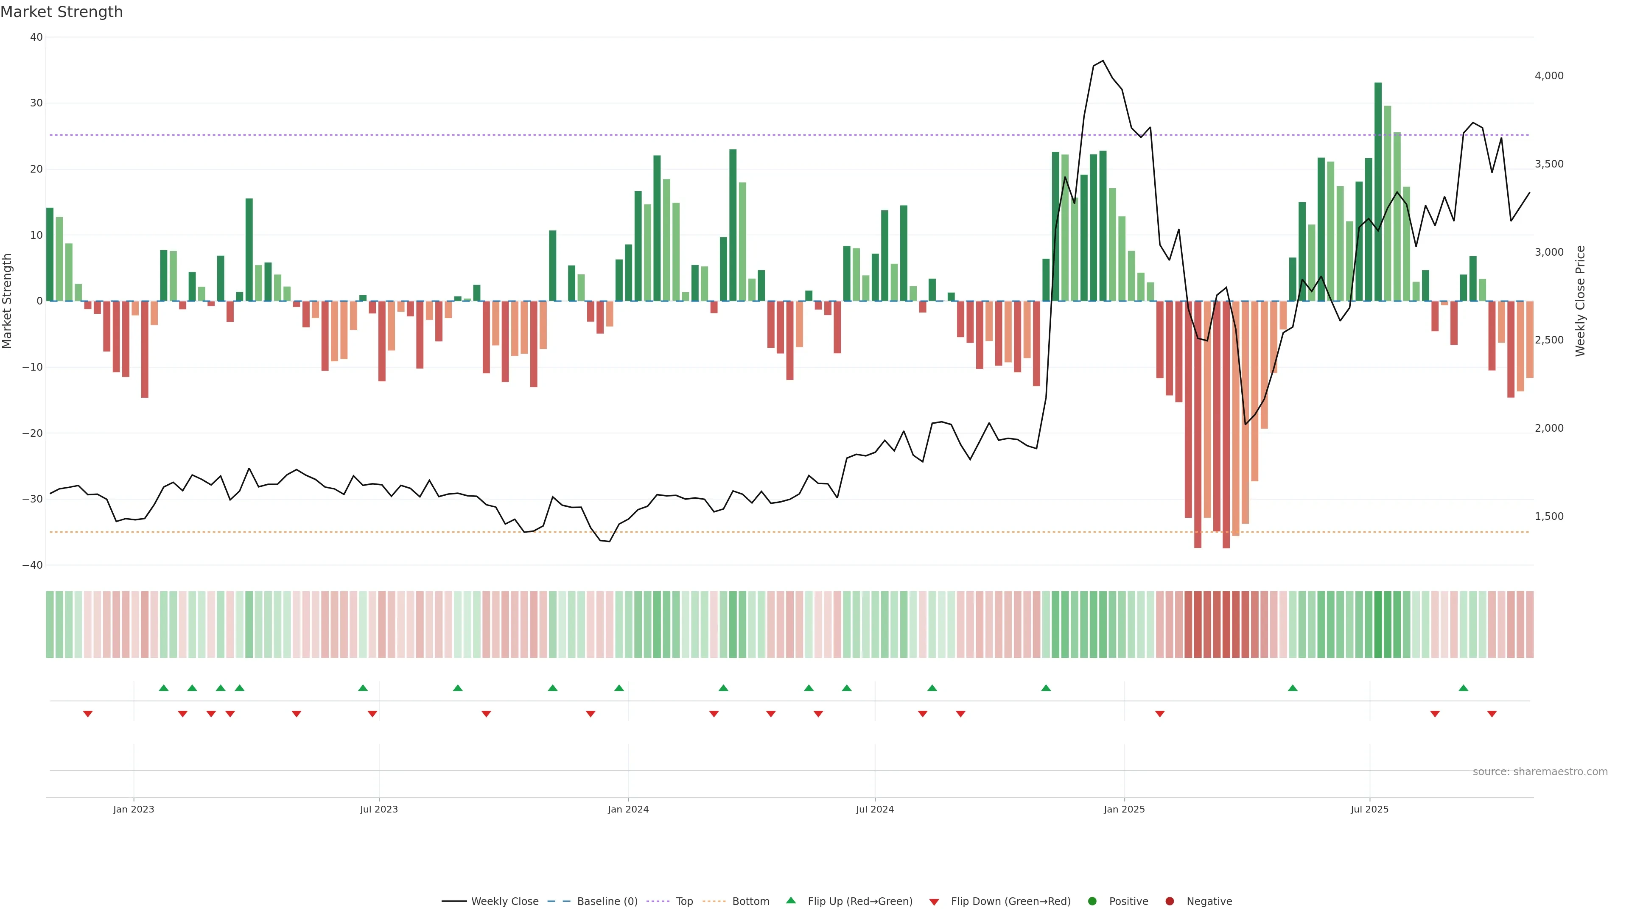This screenshot has width=1629, height=916.
Task: Click the green Flip Up triangle in legend
Action: click(790, 900)
